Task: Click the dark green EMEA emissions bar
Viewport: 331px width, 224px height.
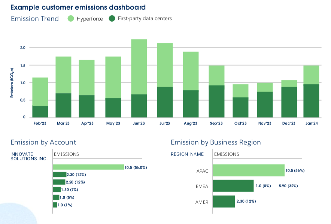Action: coord(233,186)
